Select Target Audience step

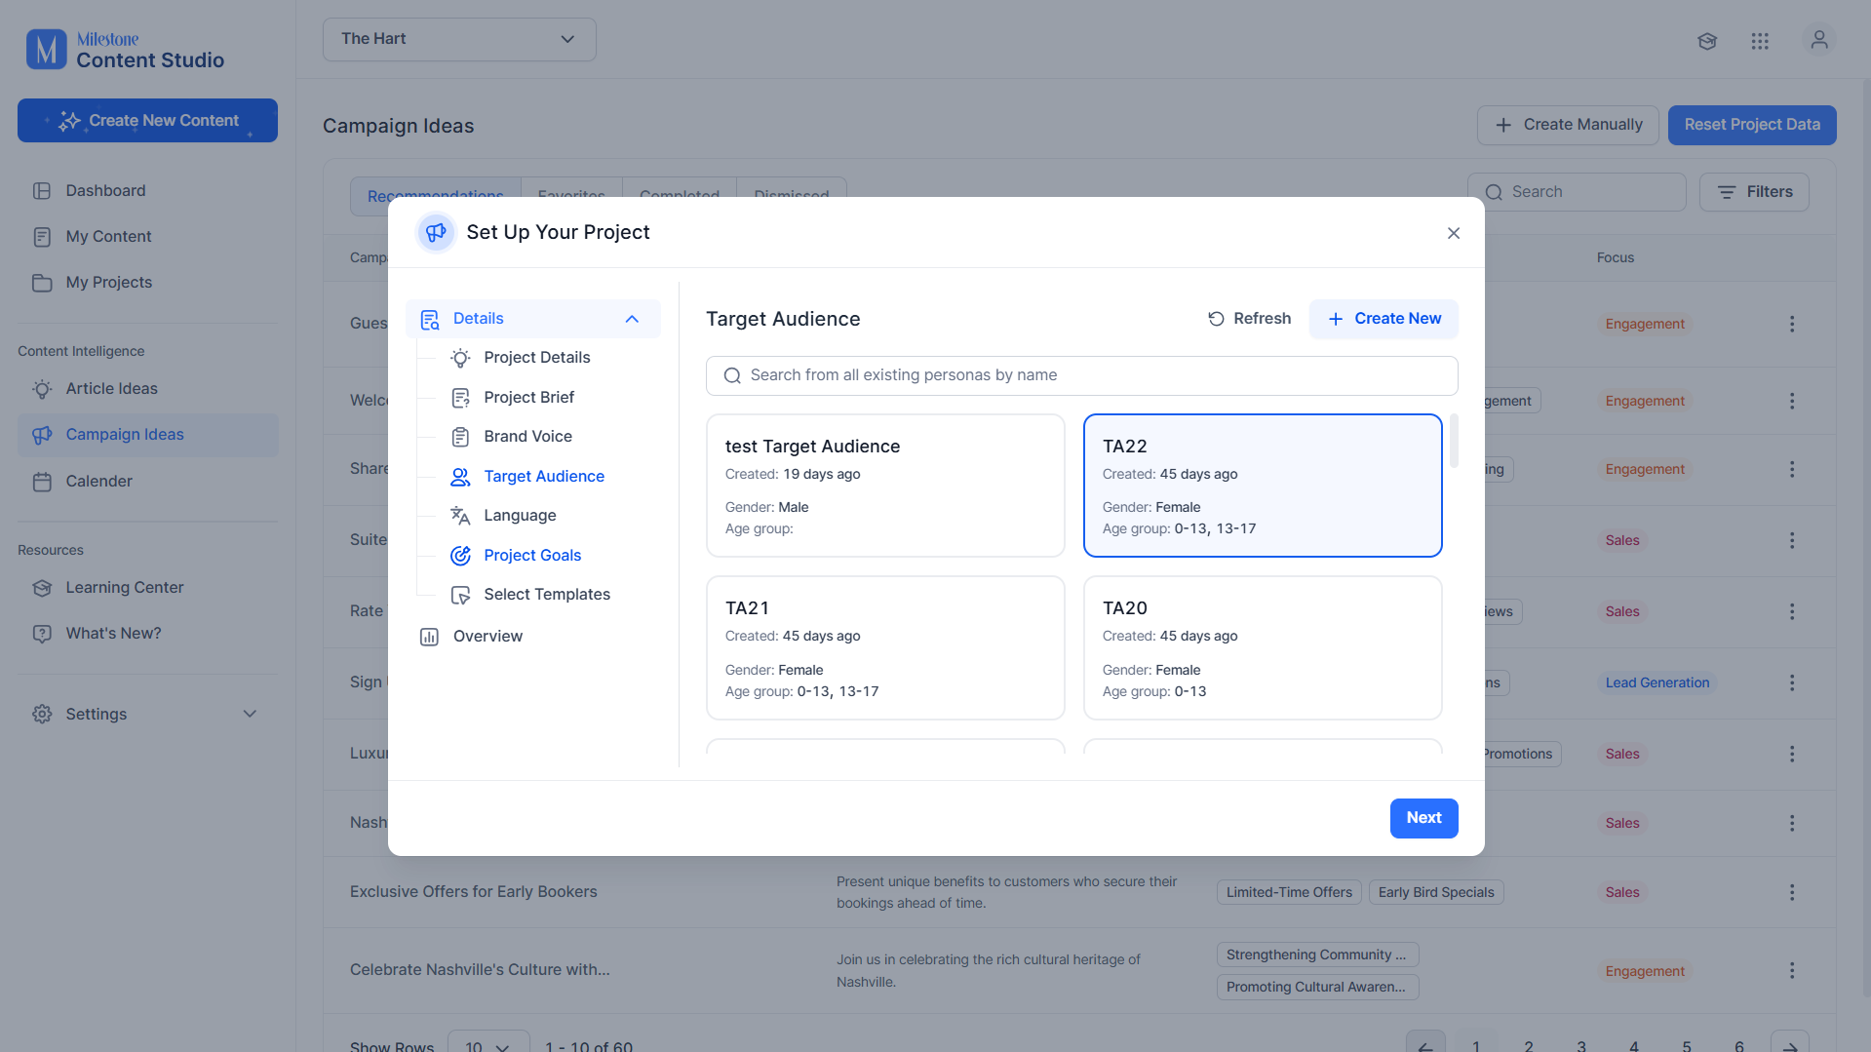tap(544, 477)
